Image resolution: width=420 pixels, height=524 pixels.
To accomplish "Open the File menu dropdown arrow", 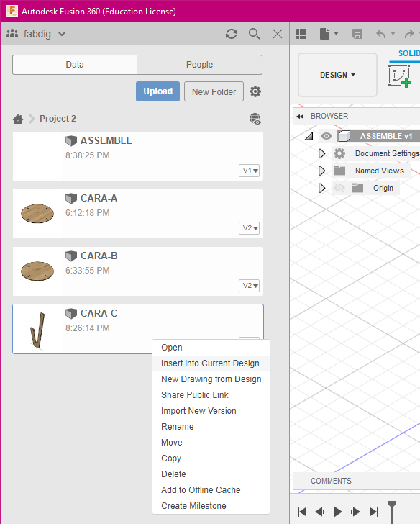I will point(336,33).
